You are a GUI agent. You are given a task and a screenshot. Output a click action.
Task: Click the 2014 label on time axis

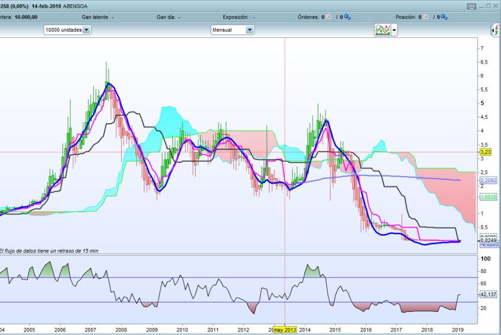click(305, 330)
